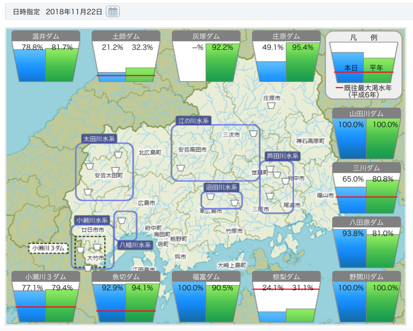Image resolution: width=413 pixels, height=331 pixels.
Task: Click the 小瀬川水系 label
Action: click(x=92, y=220)
